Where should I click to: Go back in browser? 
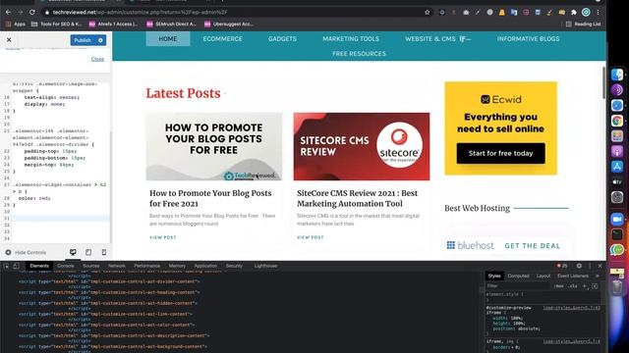click(x=9, y=13)
